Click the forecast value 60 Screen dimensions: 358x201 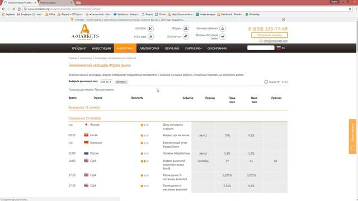pos(275,161)
